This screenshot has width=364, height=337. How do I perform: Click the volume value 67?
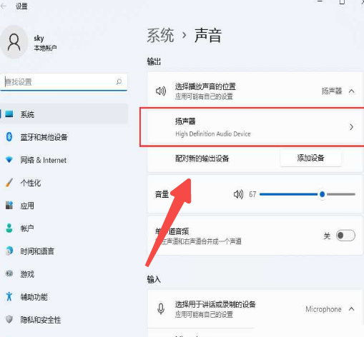252,194
